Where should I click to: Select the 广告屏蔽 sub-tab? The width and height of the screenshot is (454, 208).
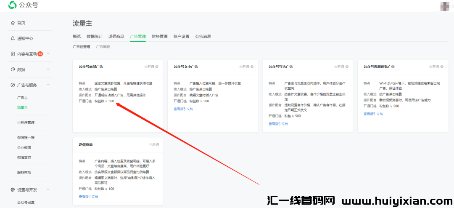click(103, 47)
